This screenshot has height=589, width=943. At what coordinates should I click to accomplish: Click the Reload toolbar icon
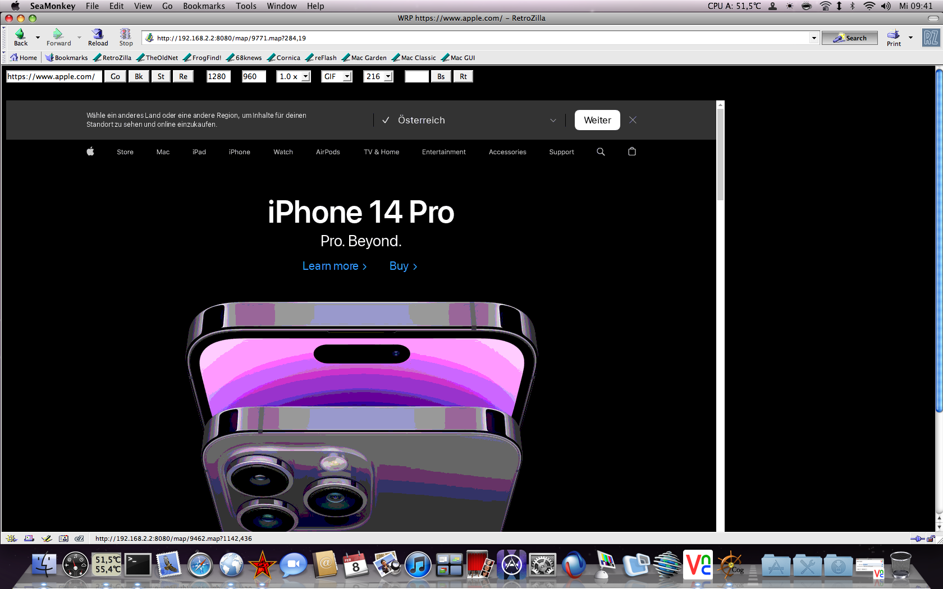pos(98,37)
